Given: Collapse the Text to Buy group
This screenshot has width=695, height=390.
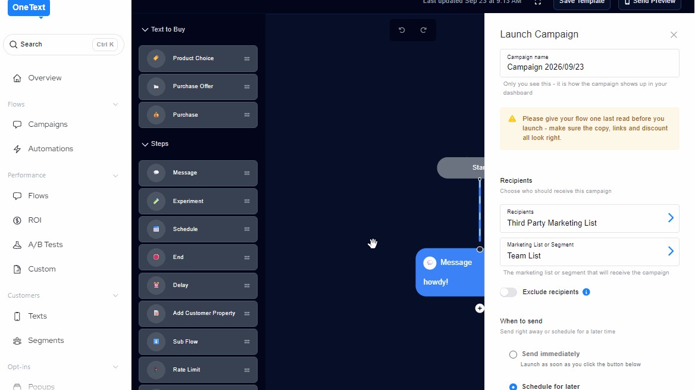Looking at the screenshot, I should point(145,30).
